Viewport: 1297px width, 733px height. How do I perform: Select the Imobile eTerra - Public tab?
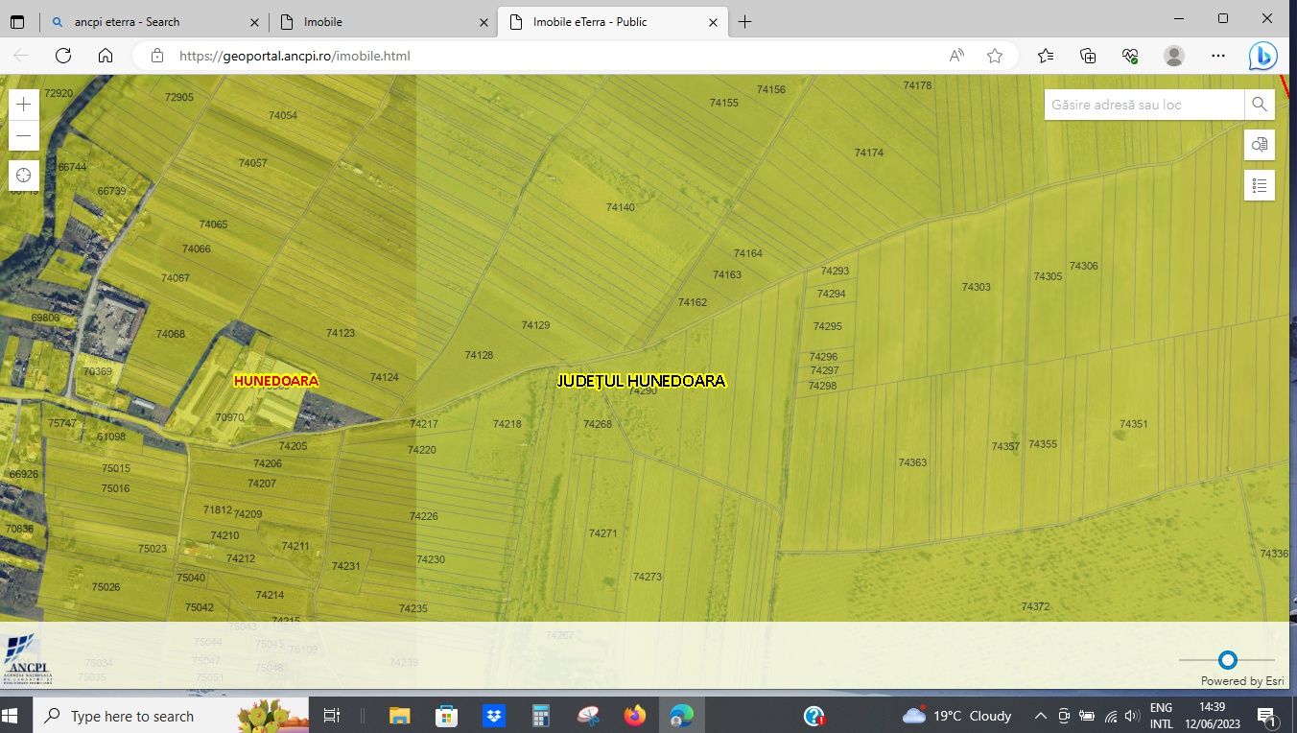(611, 21)
